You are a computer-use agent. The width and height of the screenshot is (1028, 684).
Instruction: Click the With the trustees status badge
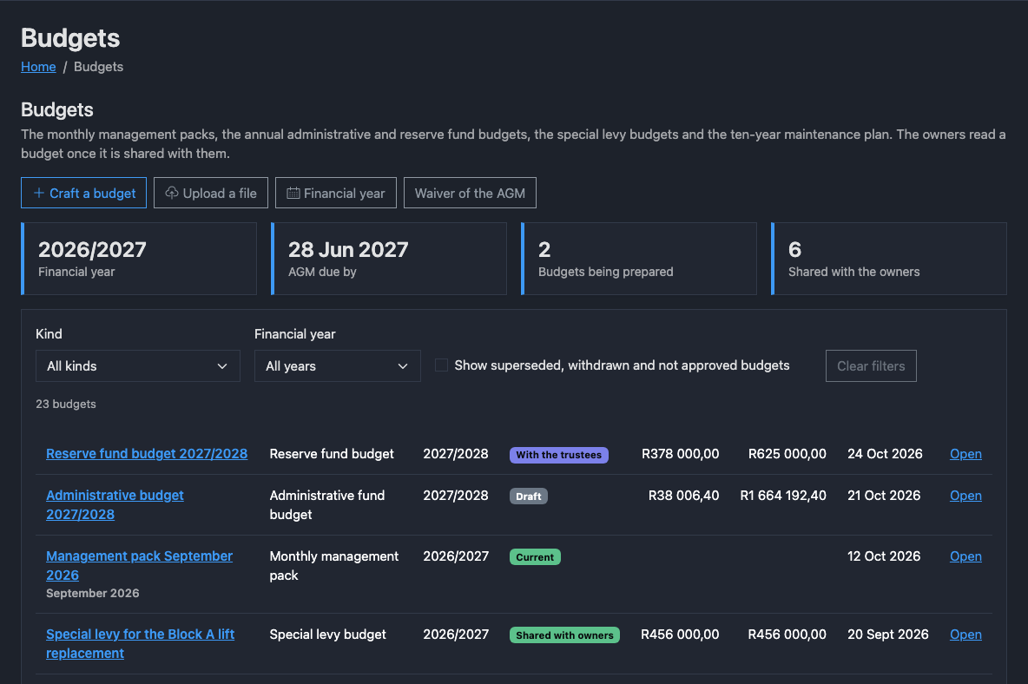[558, 455]
